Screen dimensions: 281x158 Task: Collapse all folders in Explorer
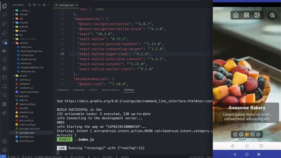[44, 5]
